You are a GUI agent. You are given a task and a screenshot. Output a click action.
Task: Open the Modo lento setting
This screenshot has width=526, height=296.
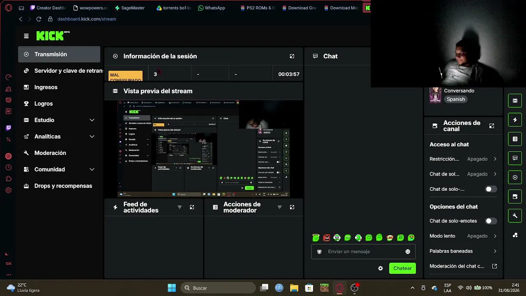coord(463,236)
